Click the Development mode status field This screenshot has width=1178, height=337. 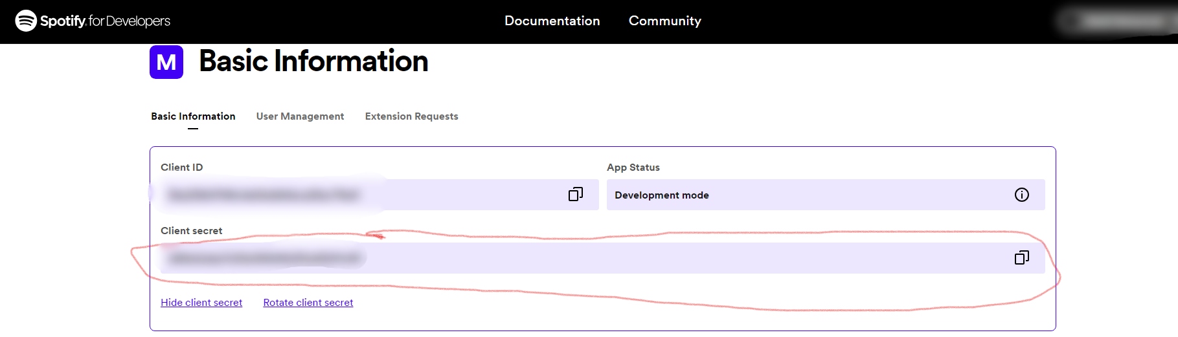click(826, 195)
